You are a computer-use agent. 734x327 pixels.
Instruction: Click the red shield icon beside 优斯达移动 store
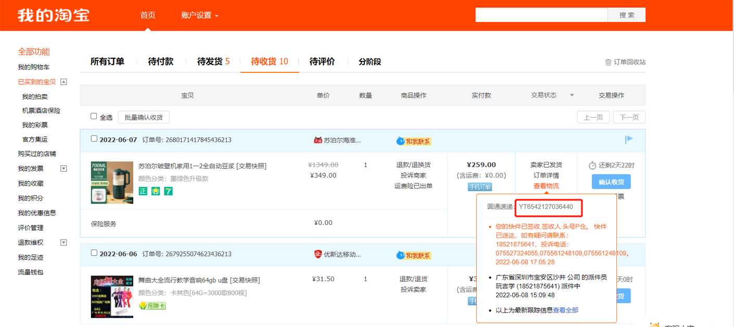pyautogui.click(x=318, y=254)
